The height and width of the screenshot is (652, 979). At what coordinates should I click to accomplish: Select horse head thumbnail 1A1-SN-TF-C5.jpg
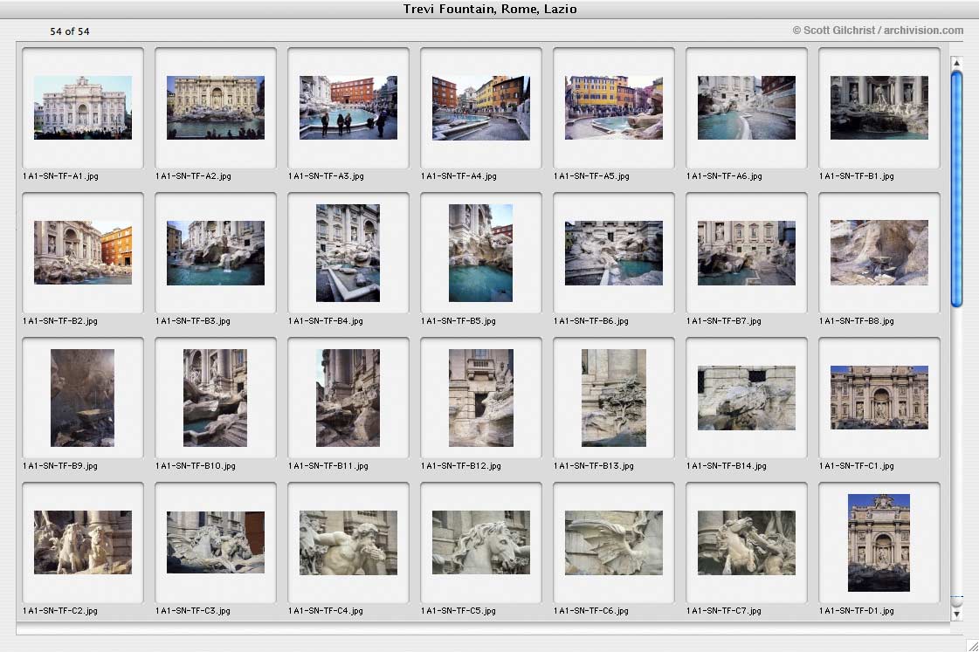(x=480, y=542)
